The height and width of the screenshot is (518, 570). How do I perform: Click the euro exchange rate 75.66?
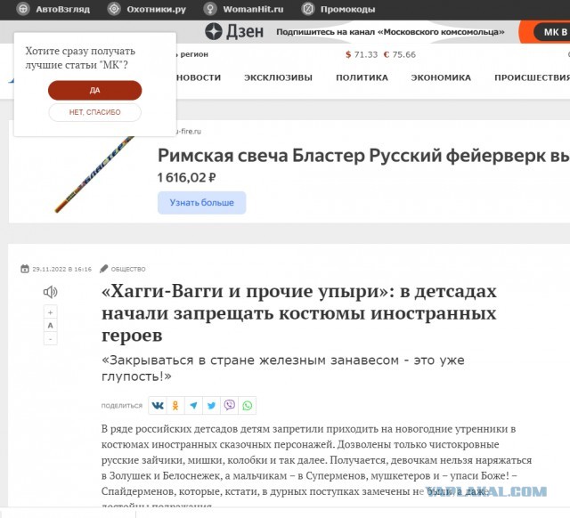(x=400, y=54)
